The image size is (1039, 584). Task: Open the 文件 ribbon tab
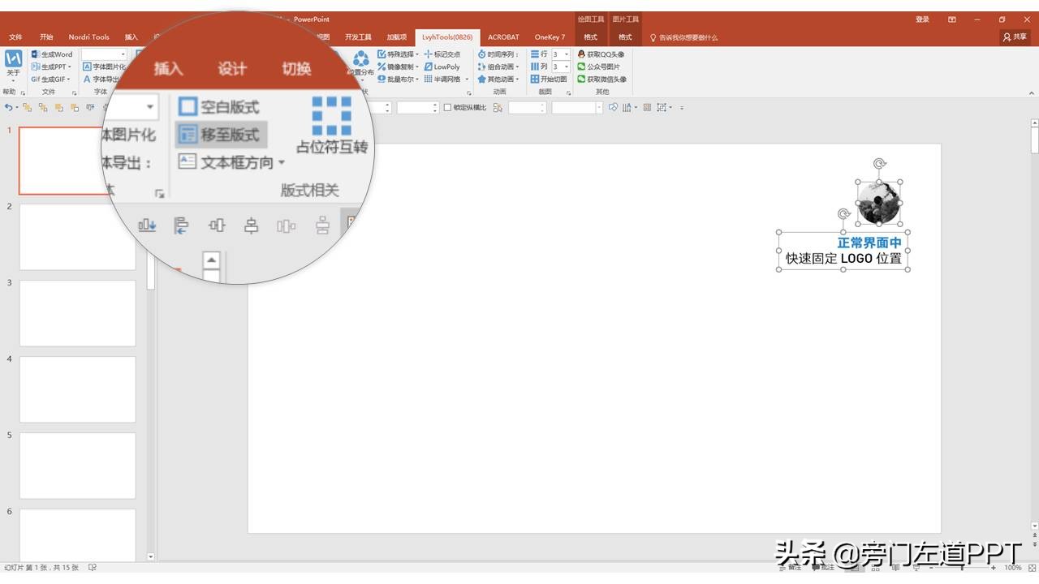point(15,37)
